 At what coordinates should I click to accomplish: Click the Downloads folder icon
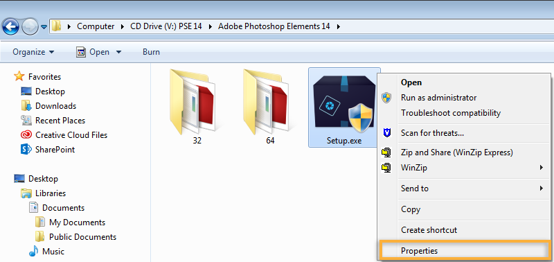(x=26, y=106)
